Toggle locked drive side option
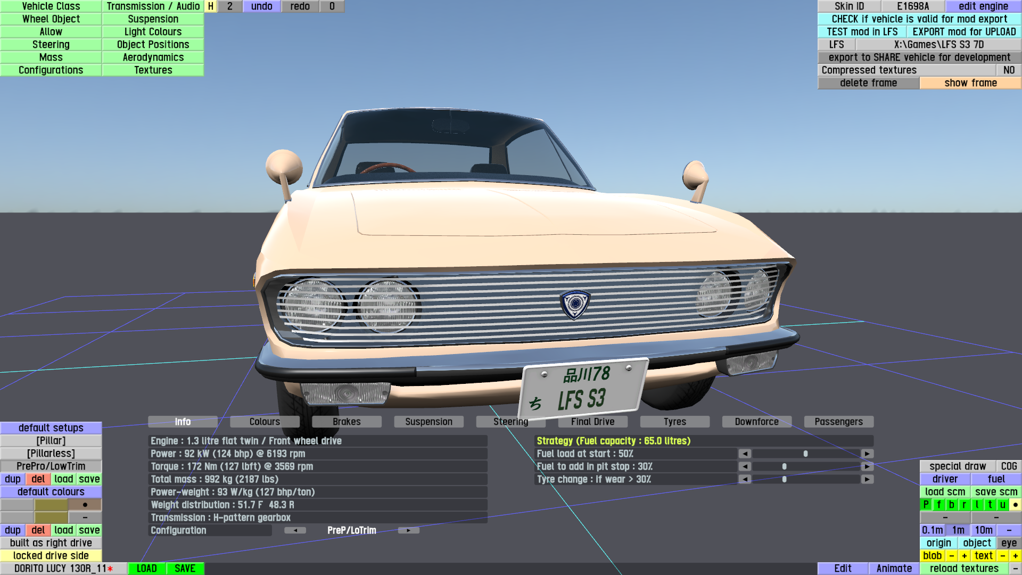 coord(51,556)
